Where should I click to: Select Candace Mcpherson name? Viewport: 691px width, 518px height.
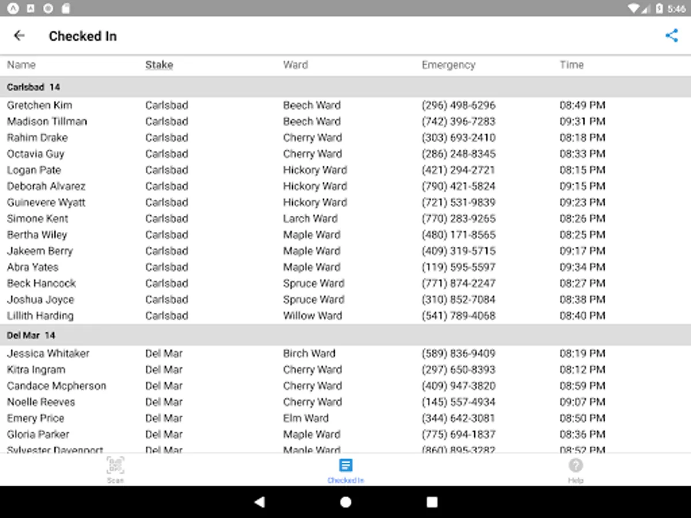[x=56, y=385]
